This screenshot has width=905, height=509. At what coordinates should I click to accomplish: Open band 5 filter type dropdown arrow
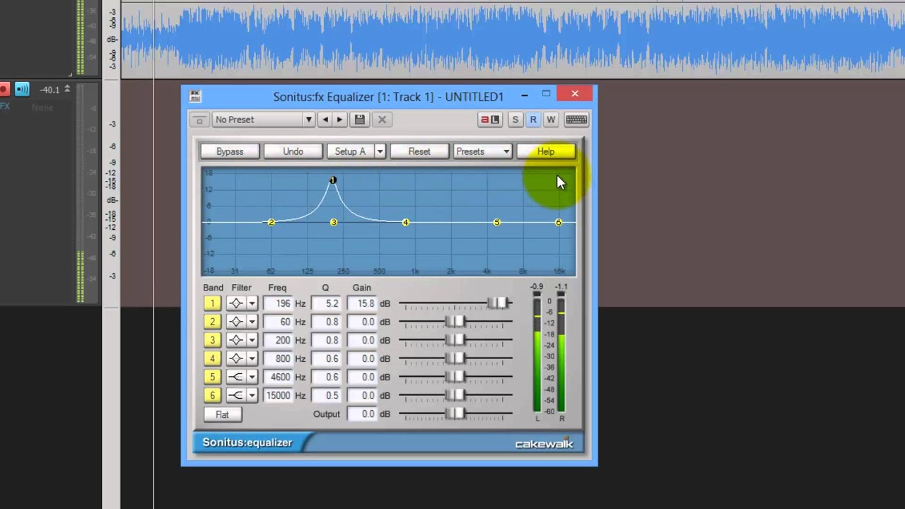click(x=252, y=377)
